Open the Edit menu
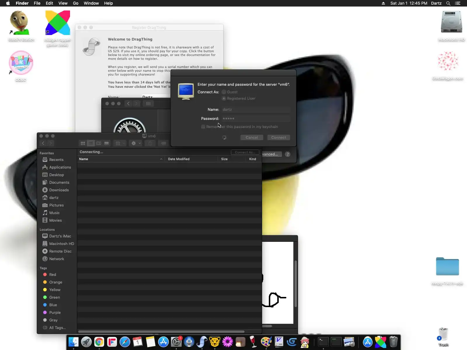Viewport: 467px width, 350px height. [49, 3]
